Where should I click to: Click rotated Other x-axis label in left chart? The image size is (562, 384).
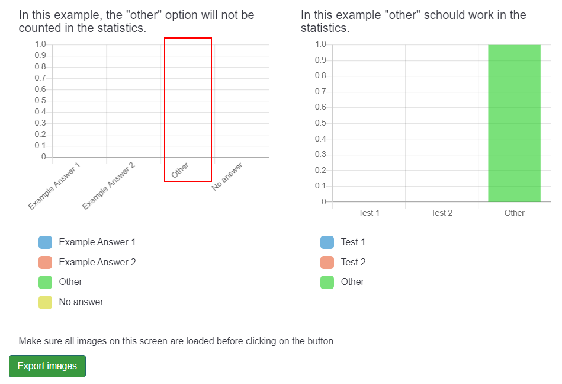(x=179, y=170)
